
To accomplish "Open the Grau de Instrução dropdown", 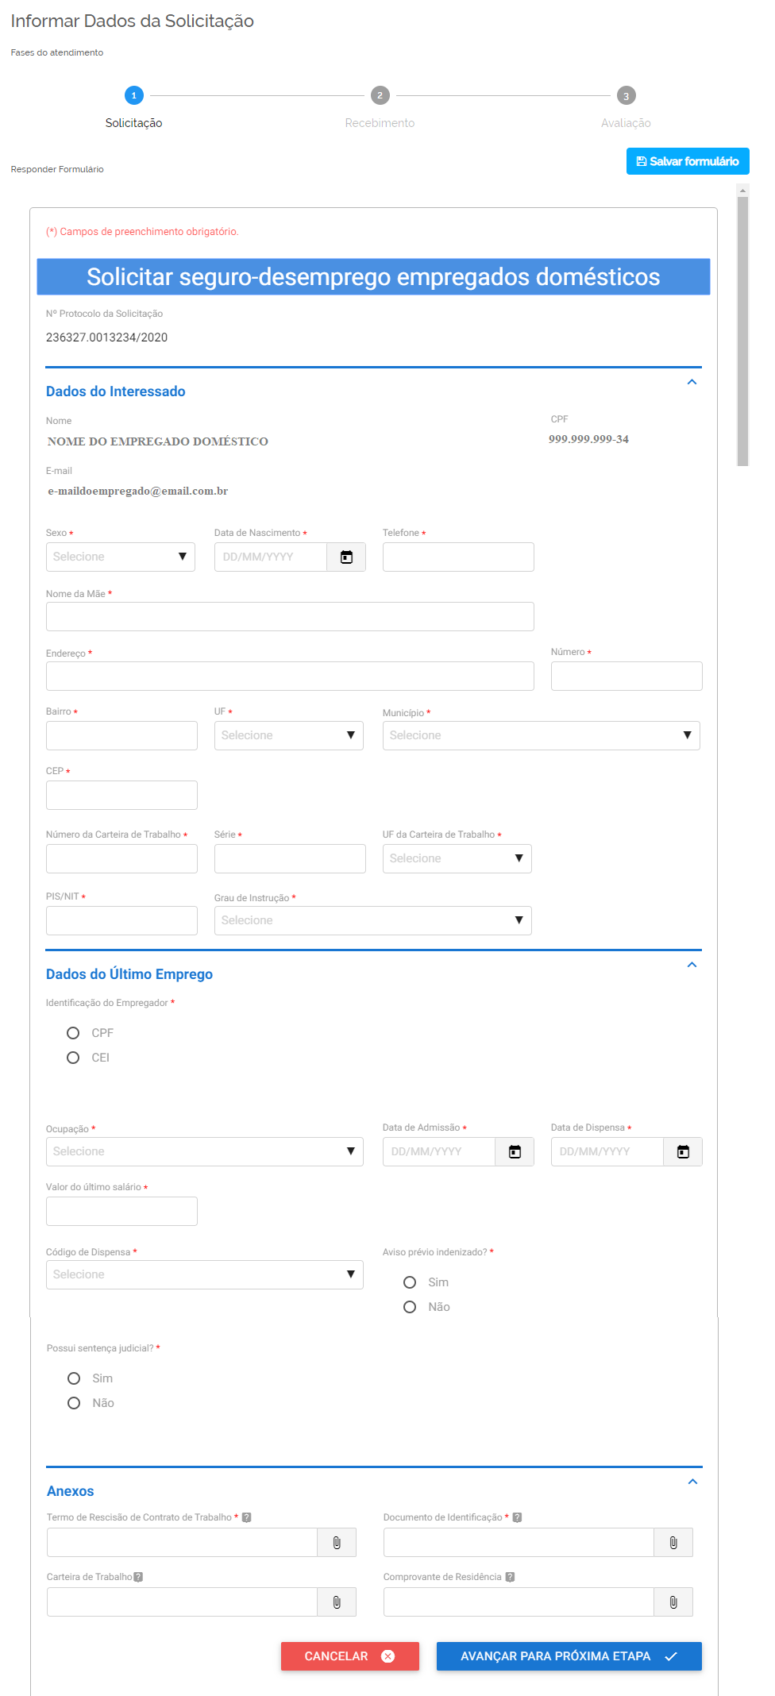I will [x=372, y=921].
